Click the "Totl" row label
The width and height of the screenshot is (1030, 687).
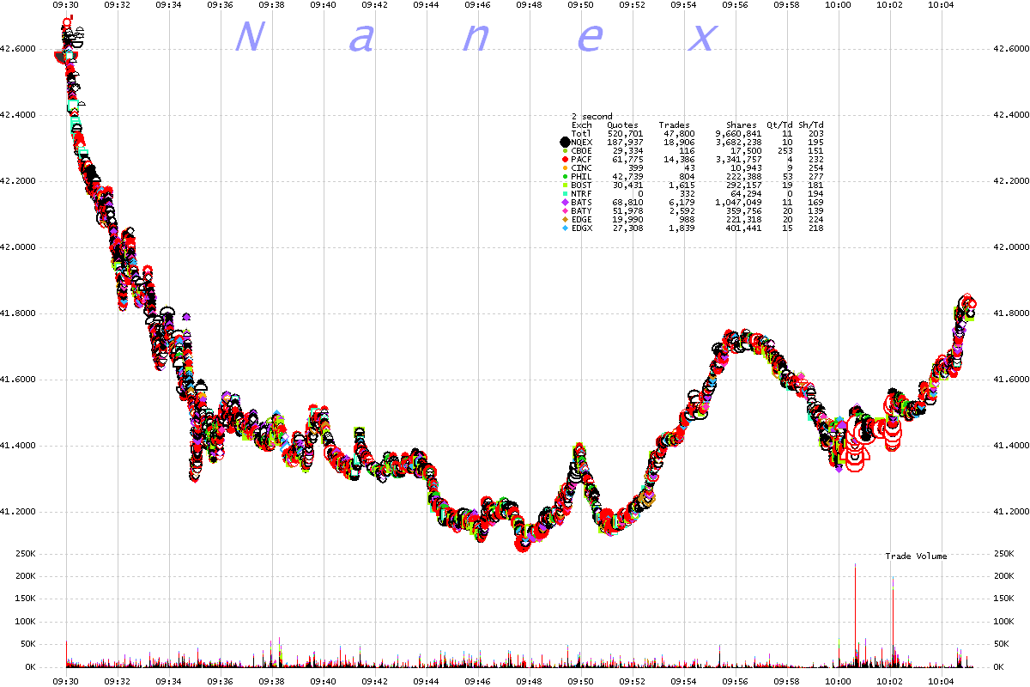click(x=582, y=133)
